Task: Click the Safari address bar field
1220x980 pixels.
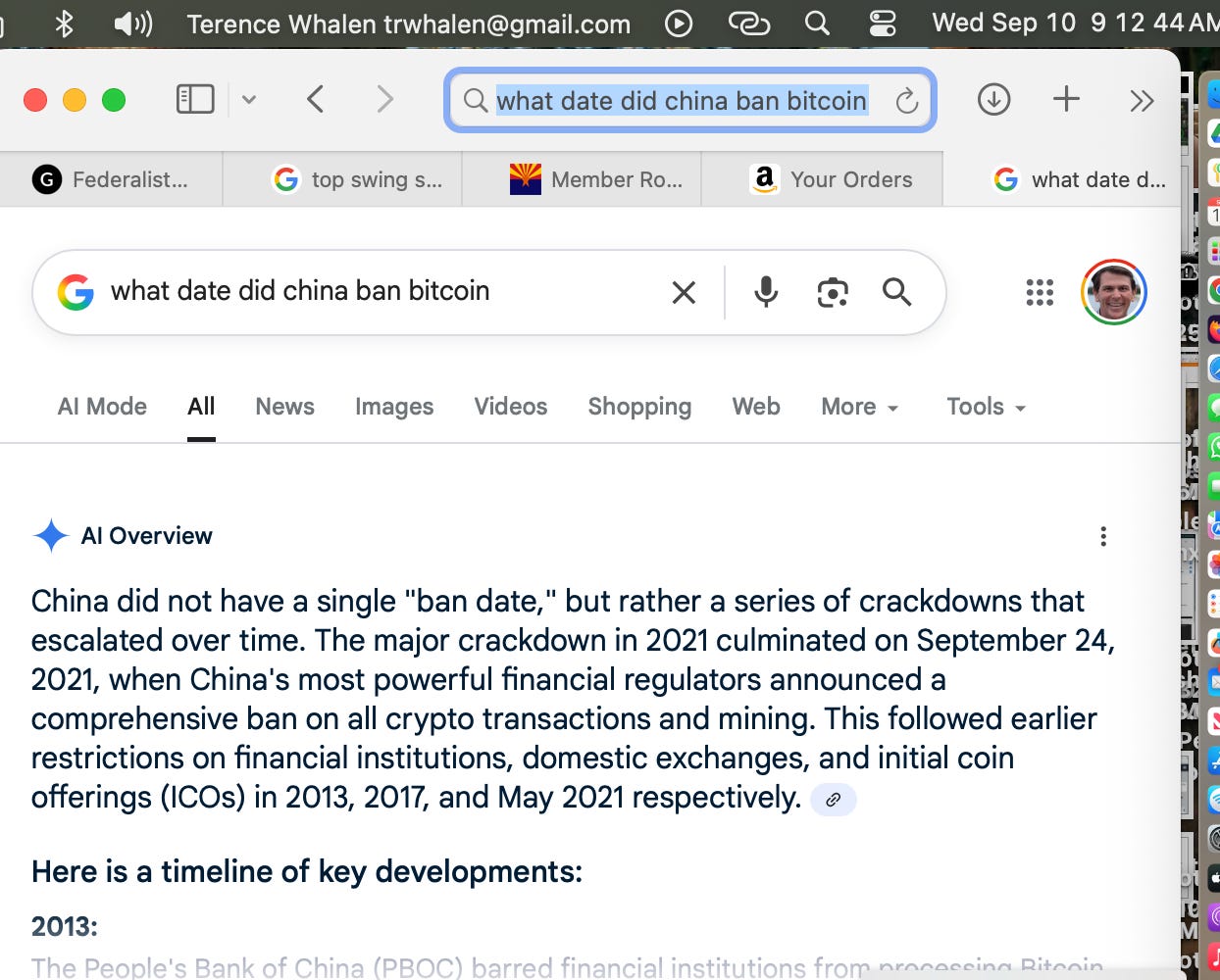Action: click(690, 100)
